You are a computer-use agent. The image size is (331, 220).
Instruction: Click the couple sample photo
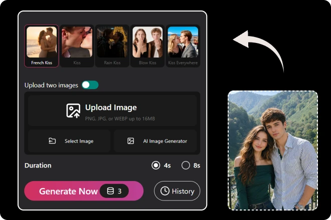[x=273, y=150]
